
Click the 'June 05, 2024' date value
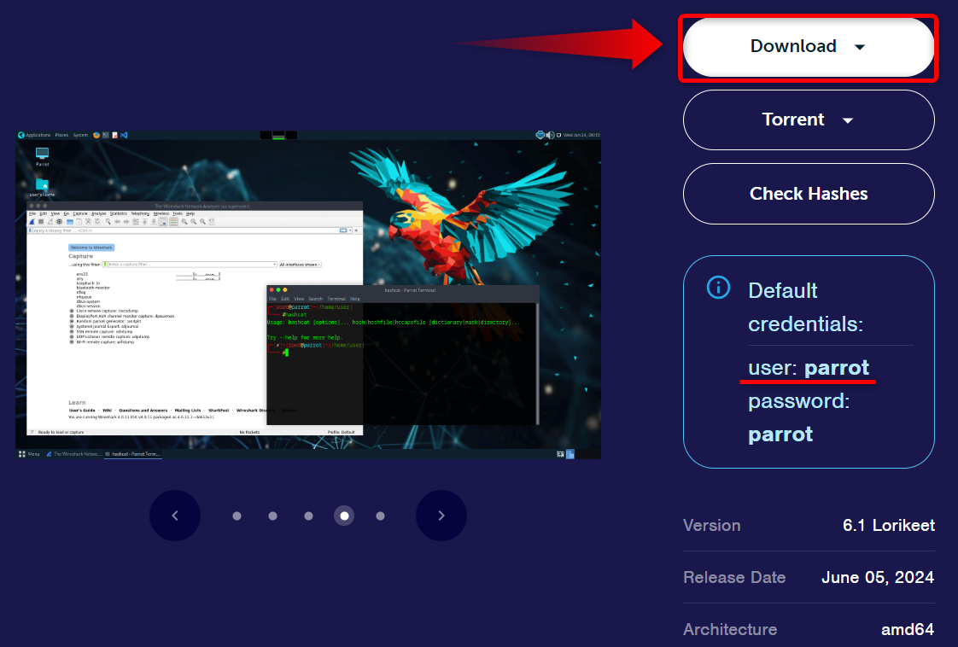(x=878, y=577)
